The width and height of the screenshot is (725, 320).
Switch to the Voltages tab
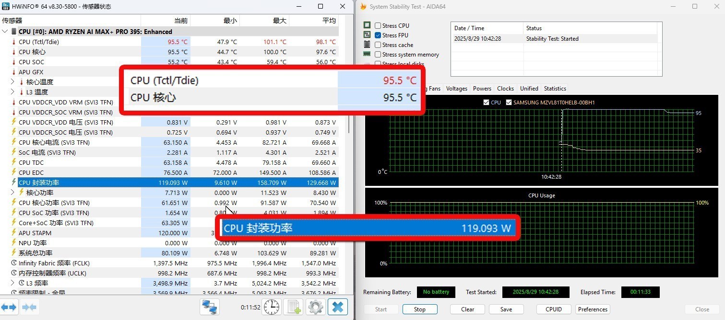[x=456, y=89]
